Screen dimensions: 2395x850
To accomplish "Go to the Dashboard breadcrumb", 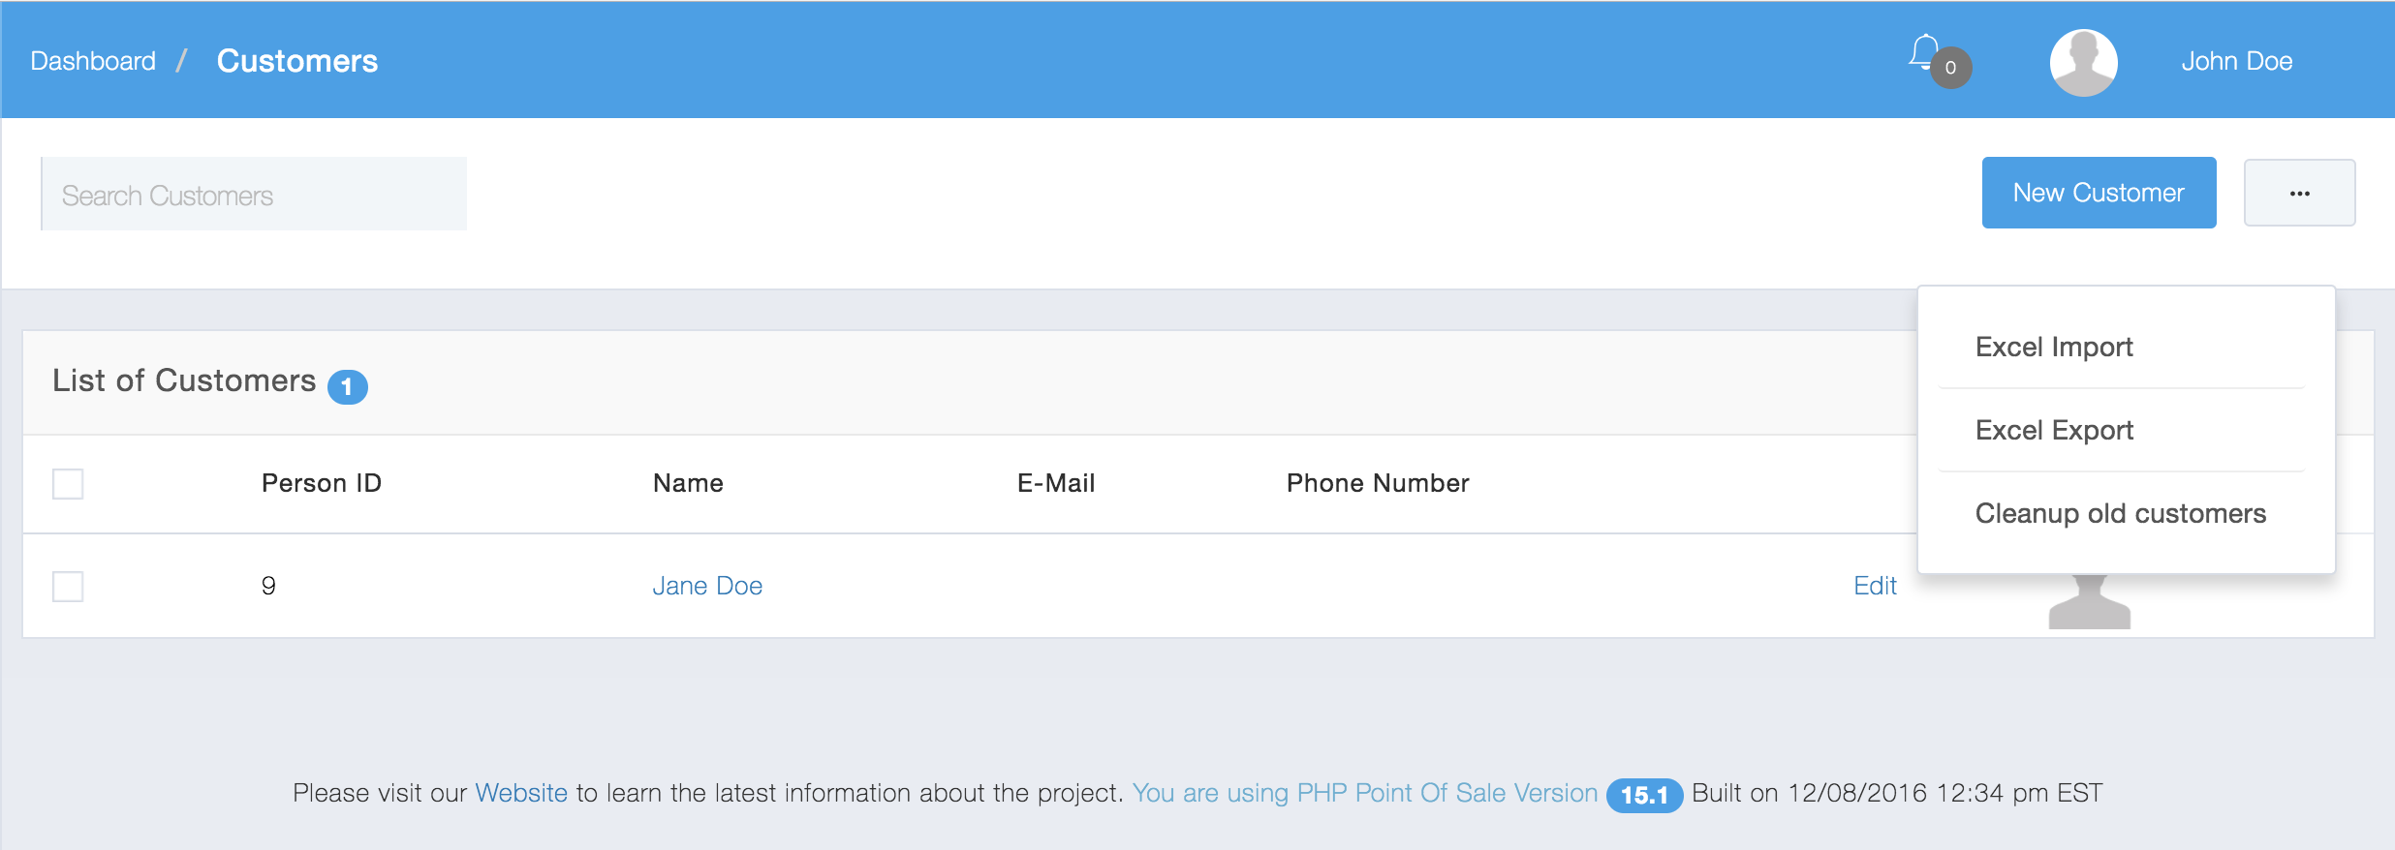I will point(93,61).
